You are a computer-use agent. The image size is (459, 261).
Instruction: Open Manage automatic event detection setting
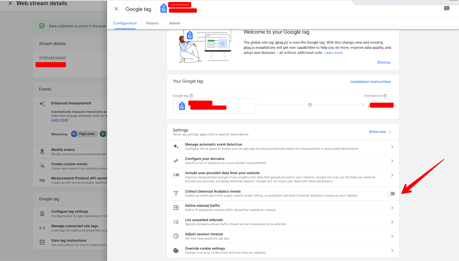click(283, 147)
